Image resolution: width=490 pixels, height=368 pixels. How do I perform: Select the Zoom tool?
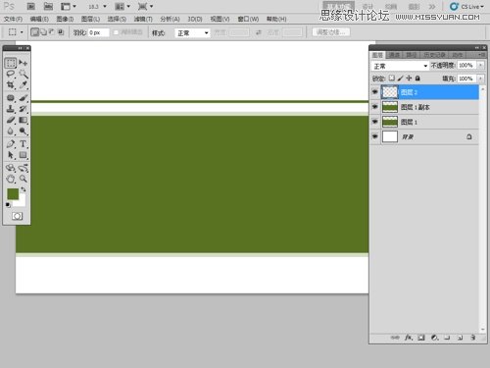[x=23, y=179]
